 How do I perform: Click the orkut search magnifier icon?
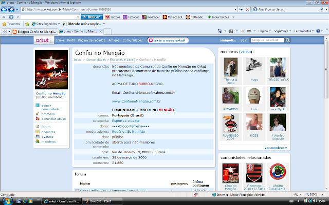288,40
